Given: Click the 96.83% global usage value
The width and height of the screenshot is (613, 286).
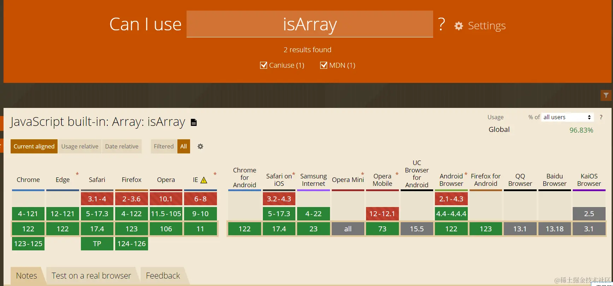Looking at the screenshot, I should click(581, 130).
